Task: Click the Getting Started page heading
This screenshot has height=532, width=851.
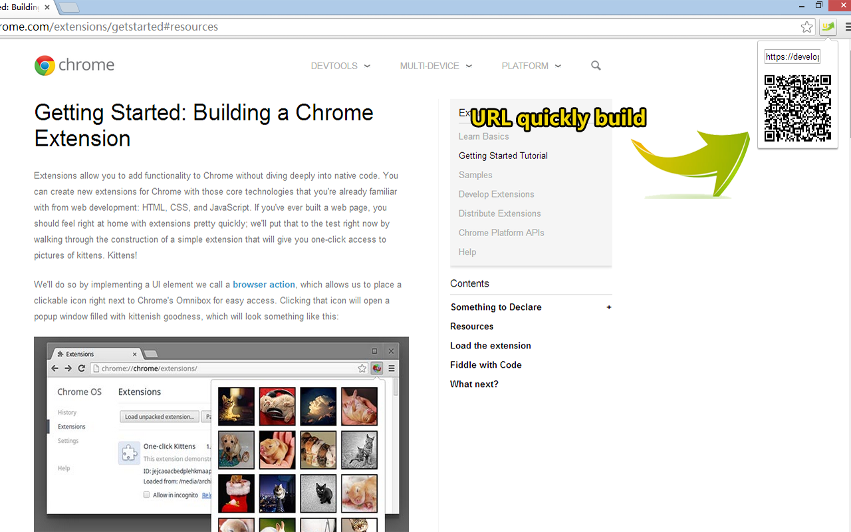Action: point(203,125)
